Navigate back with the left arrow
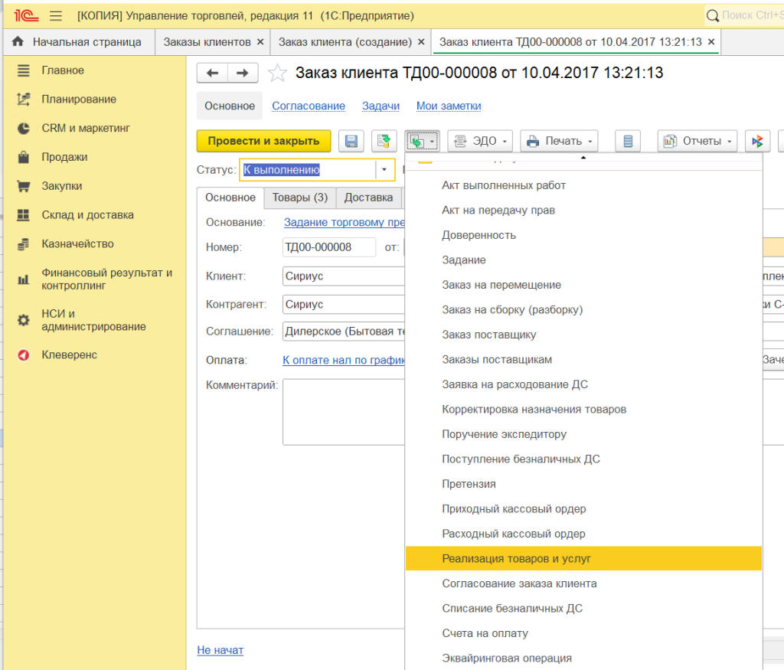This screenshot has width=784, height=670. (213, 73)
